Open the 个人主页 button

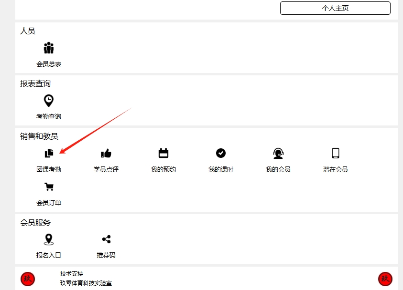tap(335, 8)
